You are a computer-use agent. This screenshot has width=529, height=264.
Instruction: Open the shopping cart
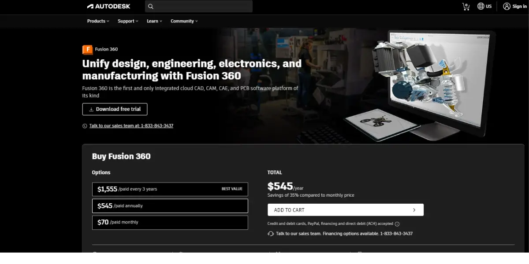pos(466,6)
